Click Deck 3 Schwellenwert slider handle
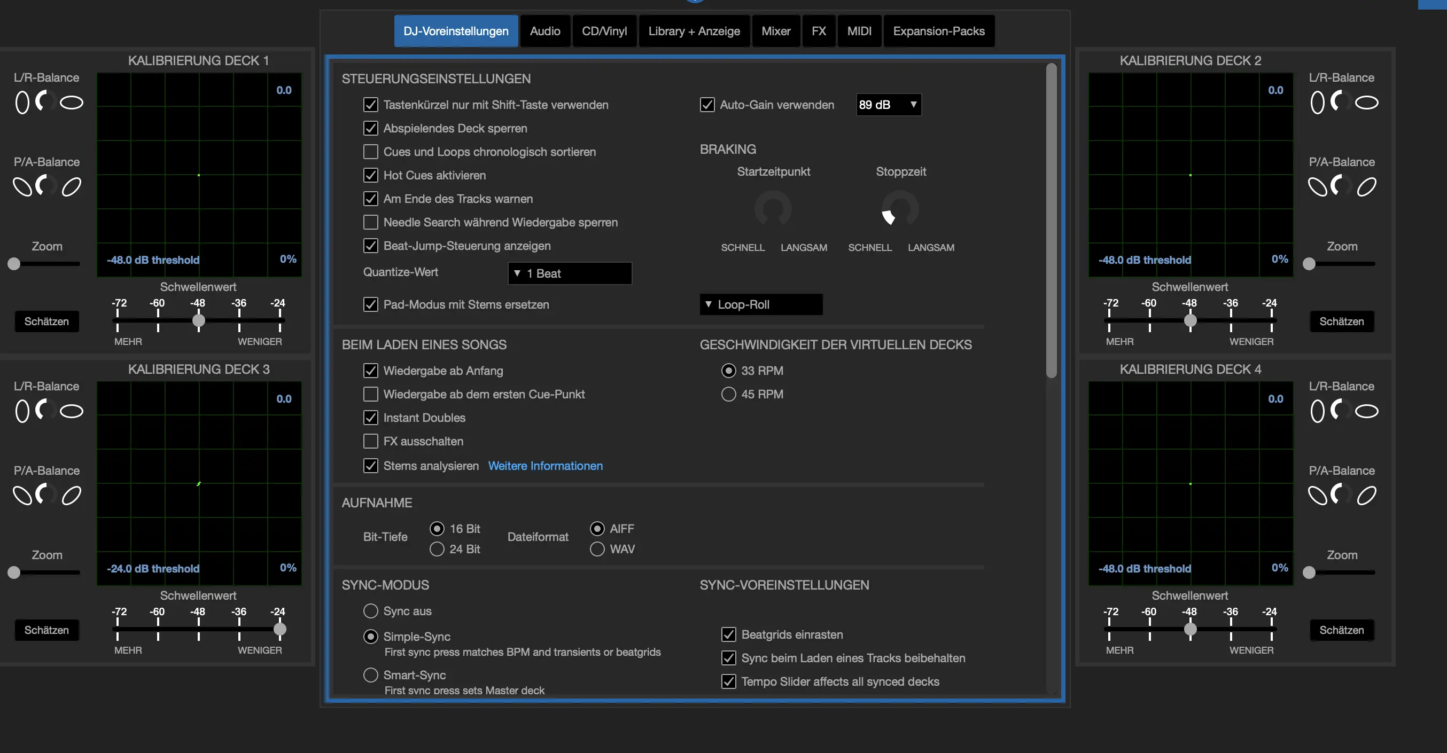This screenshot has width=1447, height=753. pos(279,629)
